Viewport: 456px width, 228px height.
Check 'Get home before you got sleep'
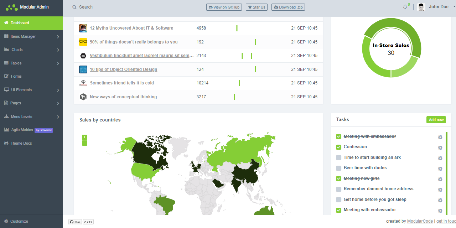point(339,199)
